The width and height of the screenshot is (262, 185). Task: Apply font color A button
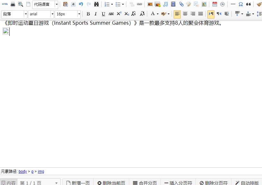pyautogui.click(x=153, y=14)
